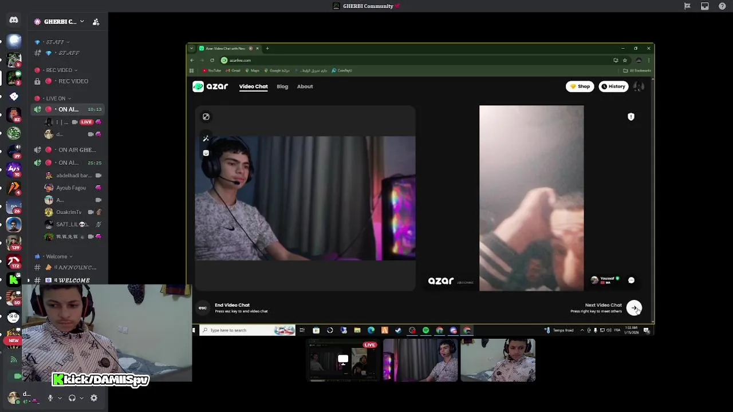Viewport: 733px width, 412px height.
Task: Open Discord help question mark icon
Action: [722, 6]
